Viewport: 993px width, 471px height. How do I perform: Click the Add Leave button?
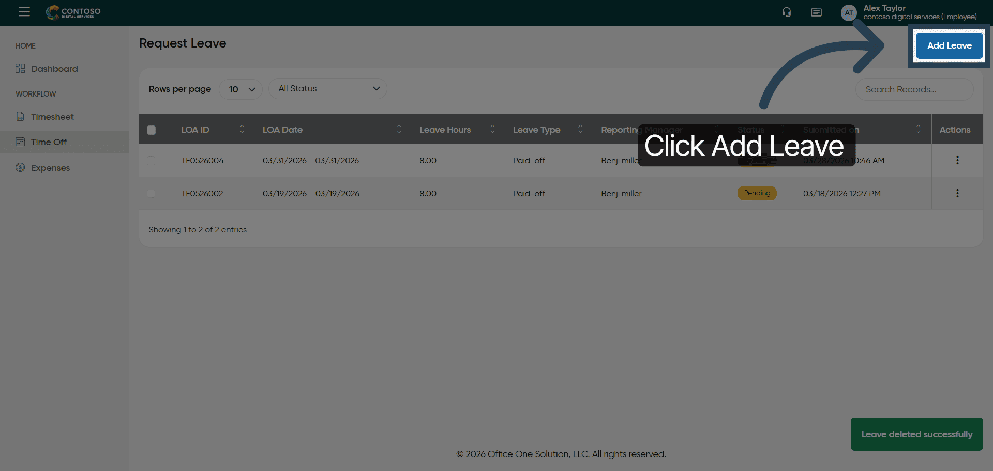949,45
